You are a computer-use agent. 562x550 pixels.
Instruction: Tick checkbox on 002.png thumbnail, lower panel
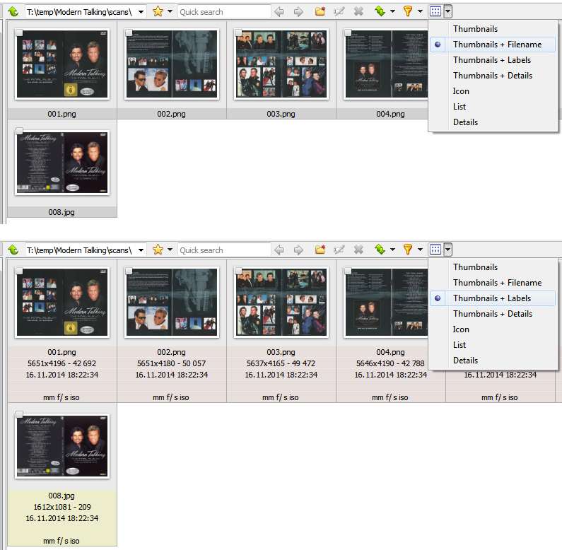(x=129, y=271)
